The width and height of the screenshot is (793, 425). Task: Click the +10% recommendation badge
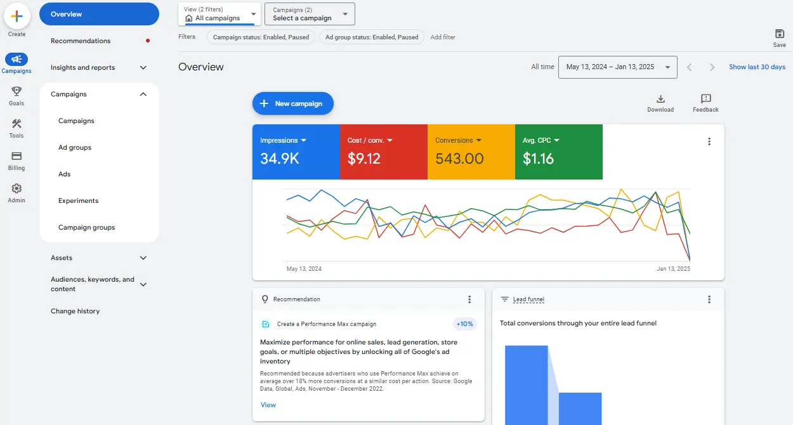click(x=465, y=324)
